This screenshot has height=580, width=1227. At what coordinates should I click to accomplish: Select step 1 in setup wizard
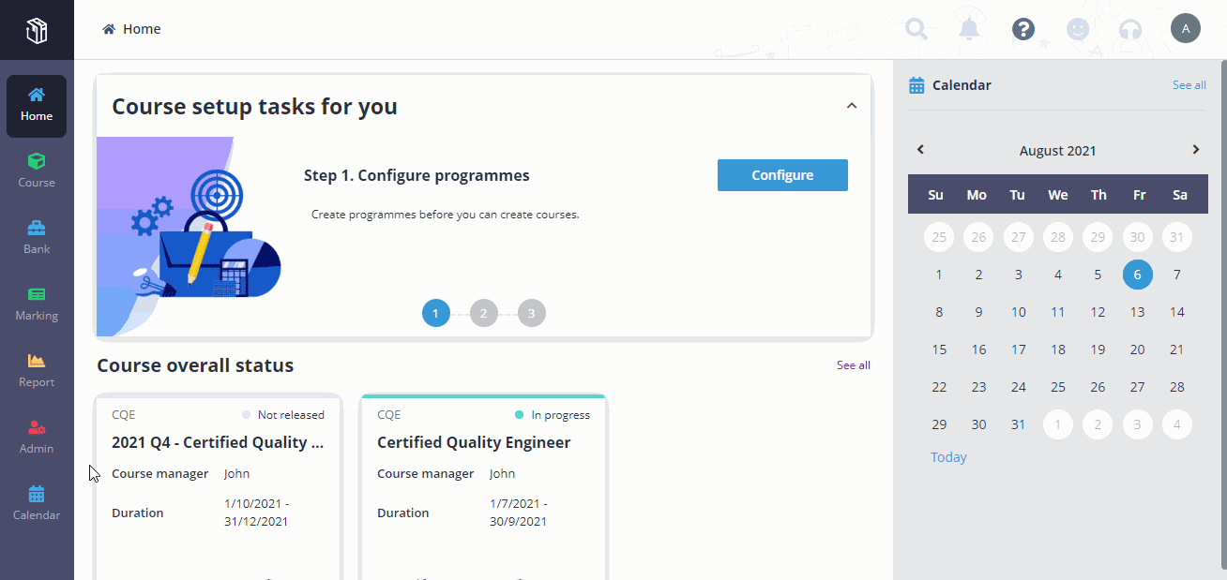coord(436,313)
